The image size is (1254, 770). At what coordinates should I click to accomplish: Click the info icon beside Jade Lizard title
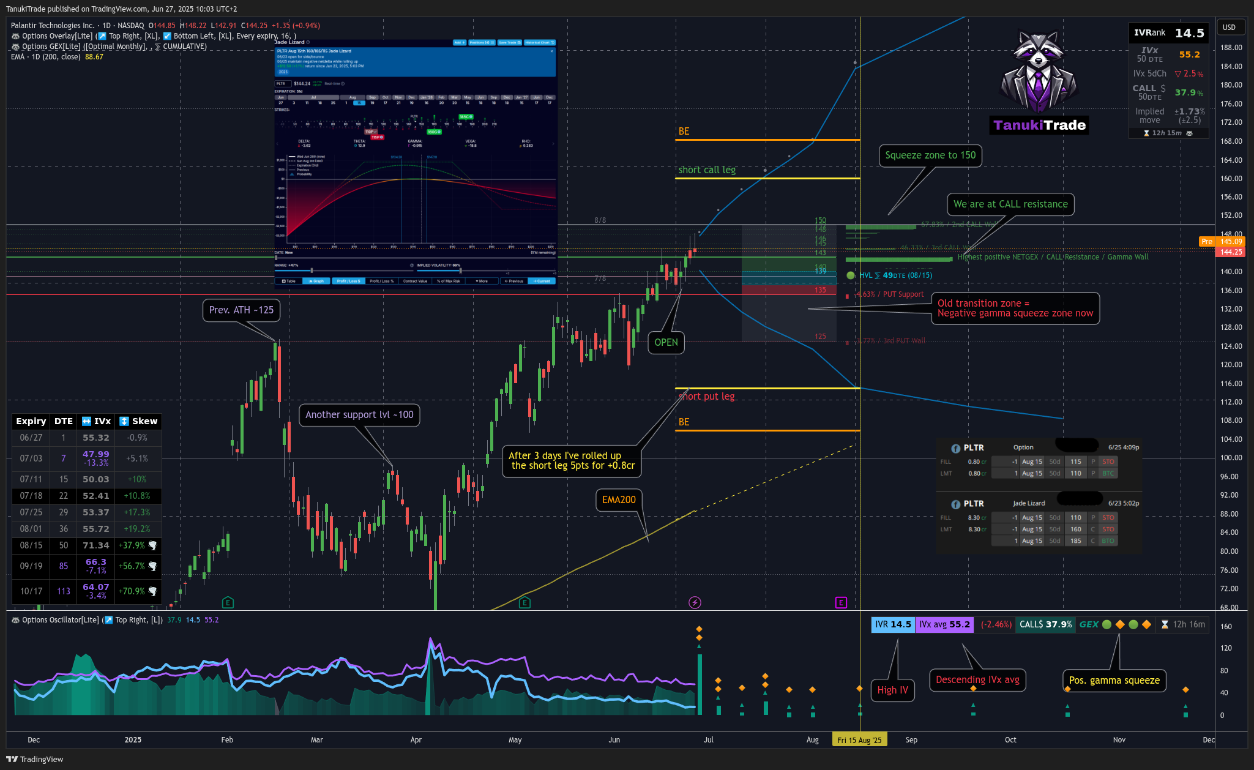point(308,42)
